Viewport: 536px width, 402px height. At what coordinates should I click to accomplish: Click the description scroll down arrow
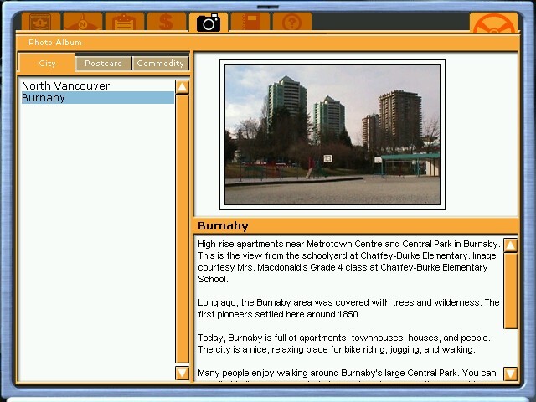(510, 374)
